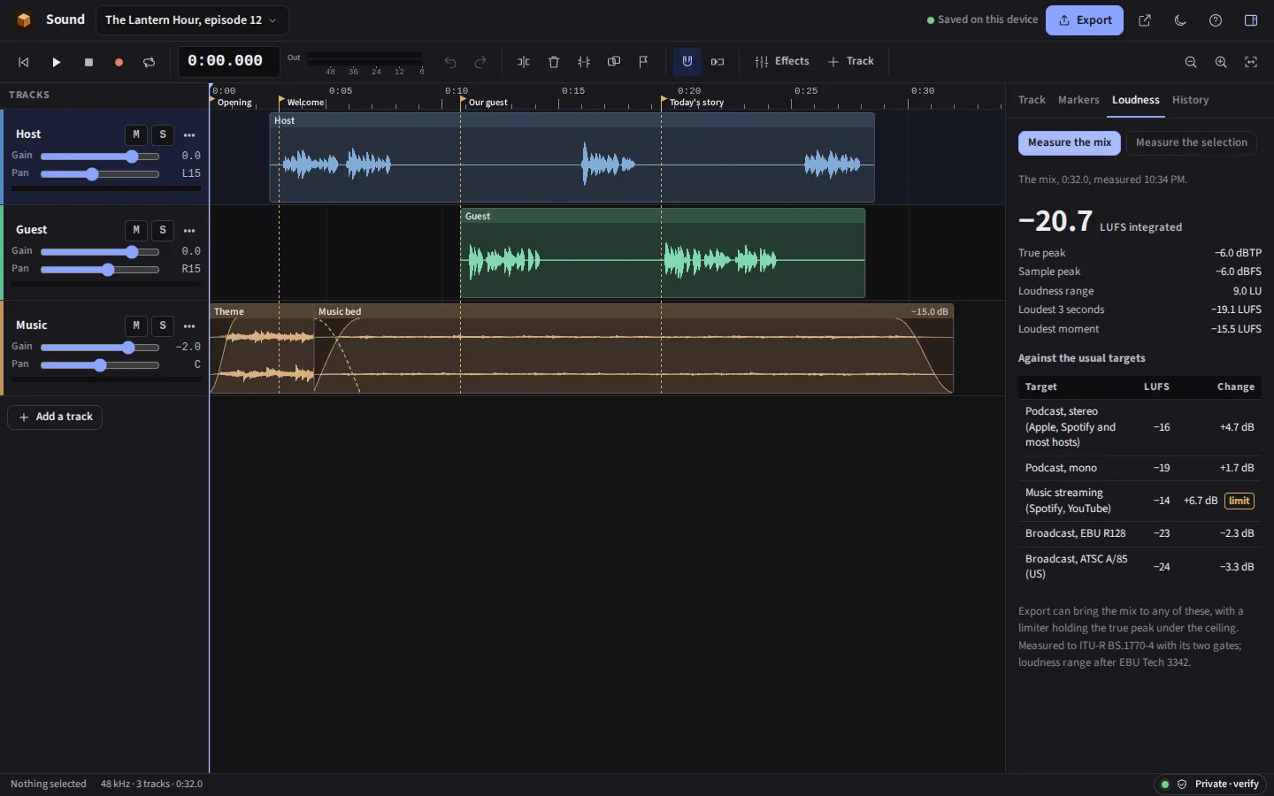
Task: Adjust the Music track Pan slider
Action: (x=100, y=365)
